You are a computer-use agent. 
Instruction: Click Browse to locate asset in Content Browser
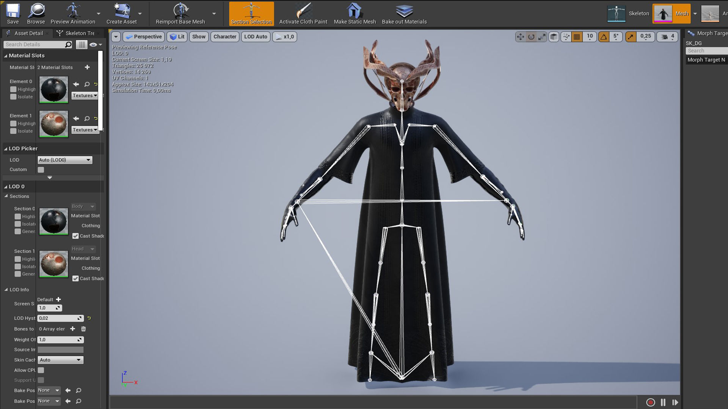(x=36, y=14)
